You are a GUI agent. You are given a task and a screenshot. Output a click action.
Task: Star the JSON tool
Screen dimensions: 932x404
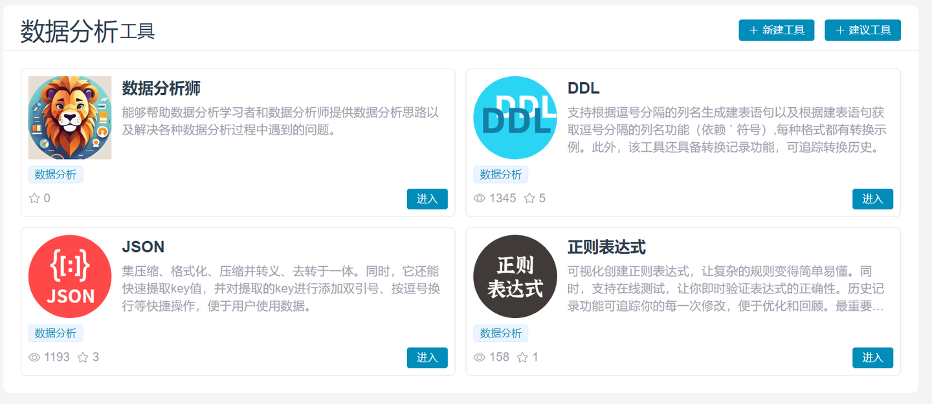coord(83,357)
